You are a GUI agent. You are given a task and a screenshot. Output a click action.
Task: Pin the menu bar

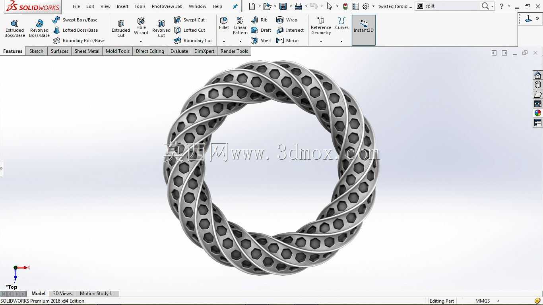coord(235,6)
